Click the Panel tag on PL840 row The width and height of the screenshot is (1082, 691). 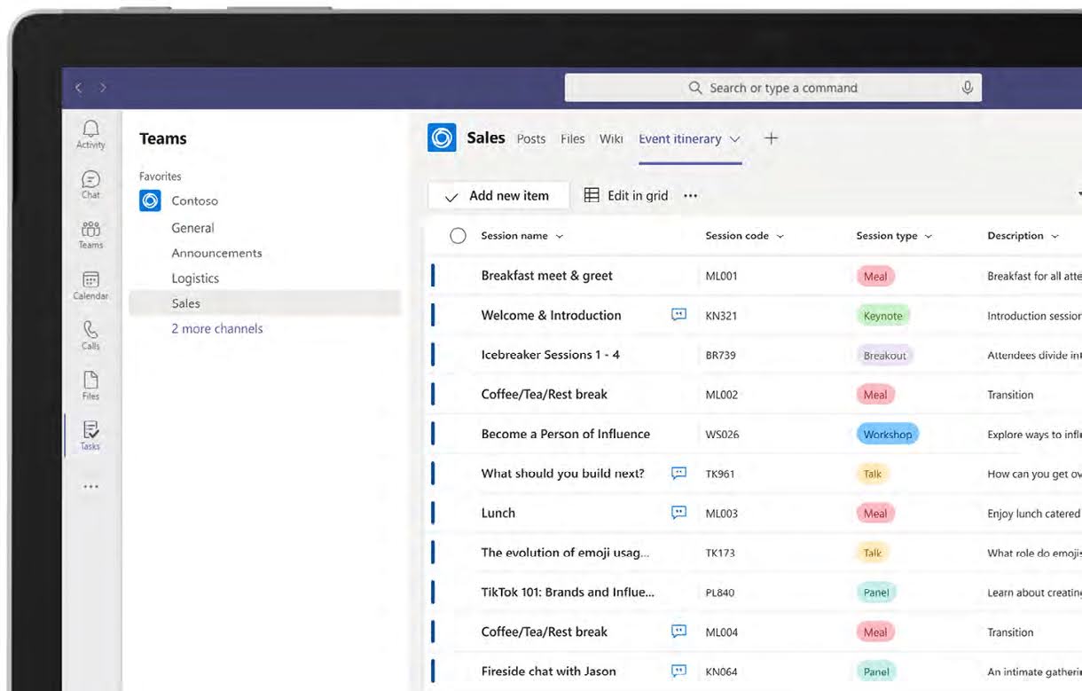875,593
